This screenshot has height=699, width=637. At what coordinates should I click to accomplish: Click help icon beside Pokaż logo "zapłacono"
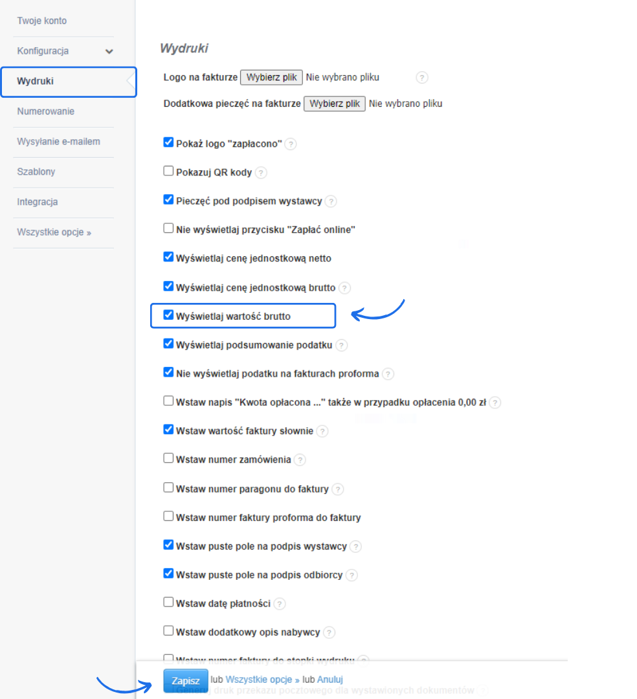point(290,144)
